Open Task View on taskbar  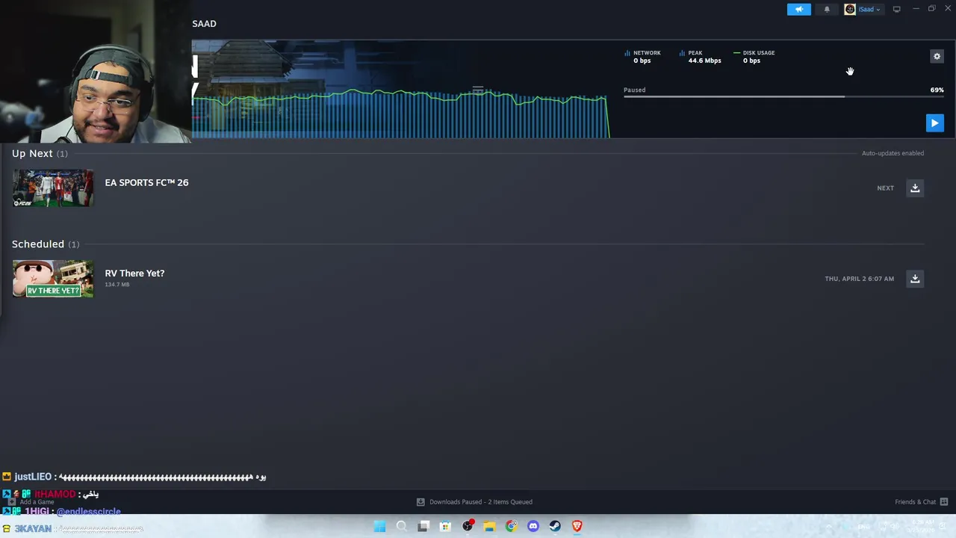point(423,526)
